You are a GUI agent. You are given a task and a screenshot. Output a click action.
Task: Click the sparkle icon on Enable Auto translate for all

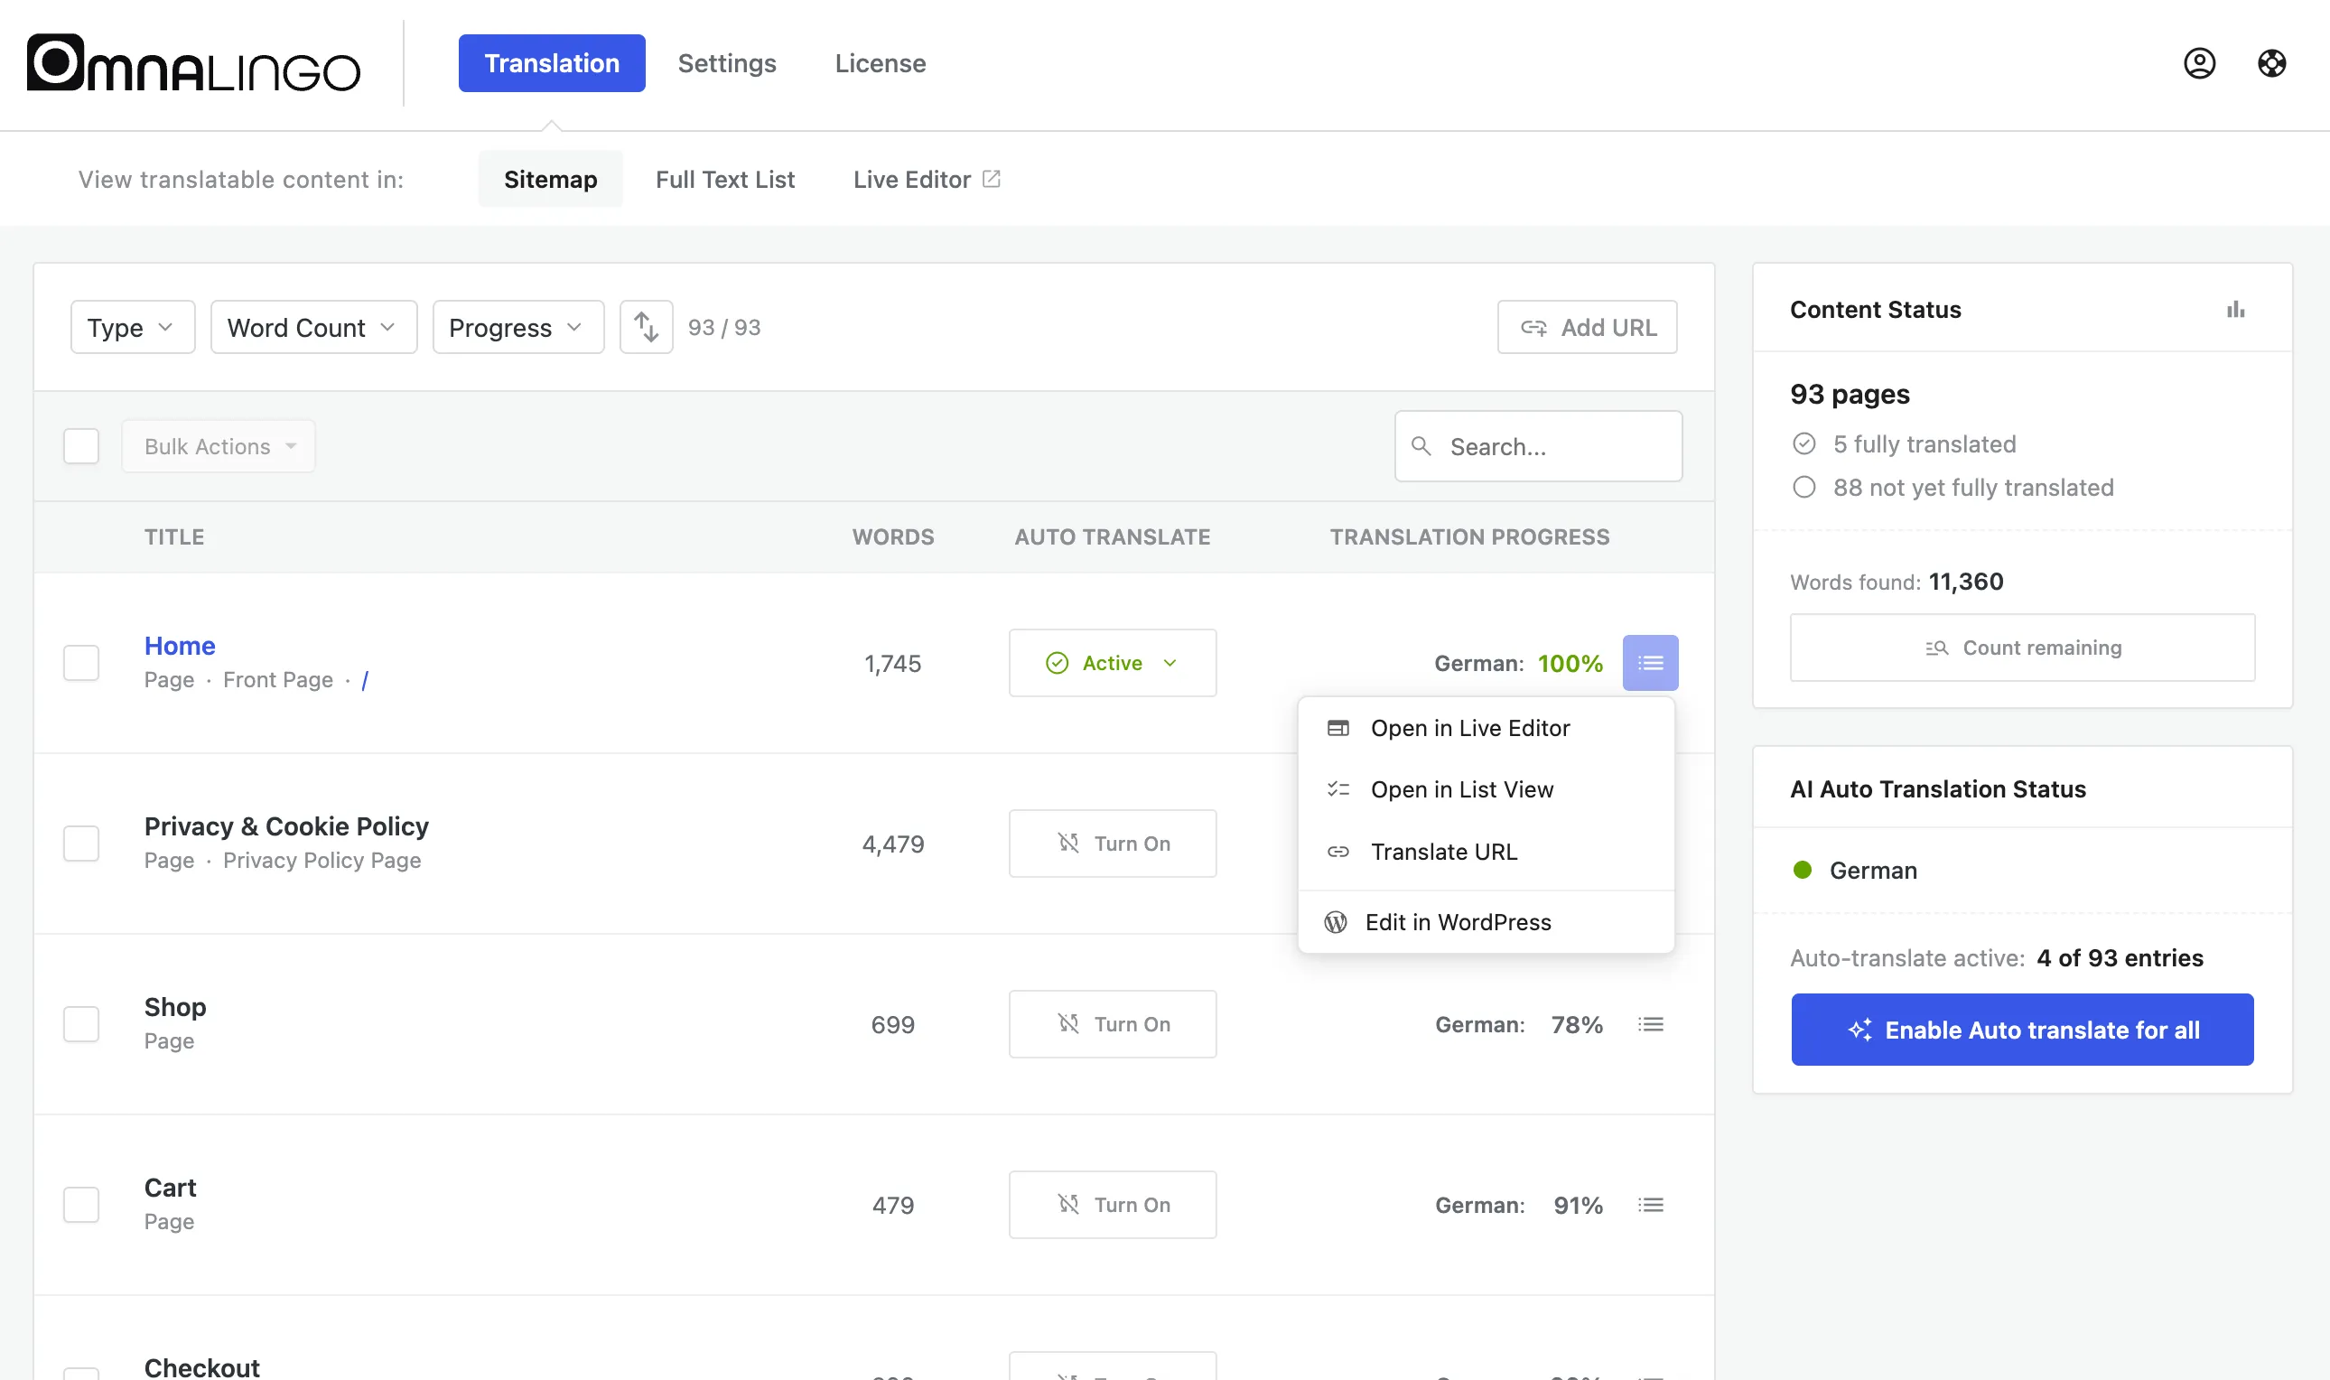click(x=1859, y=1030)
